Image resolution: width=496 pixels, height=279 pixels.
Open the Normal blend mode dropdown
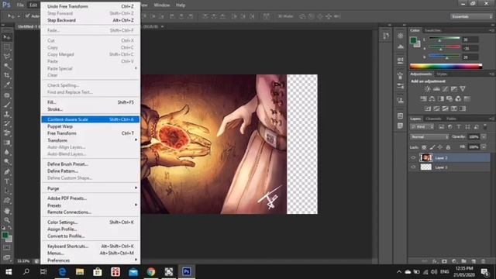(x=429, y=137)
